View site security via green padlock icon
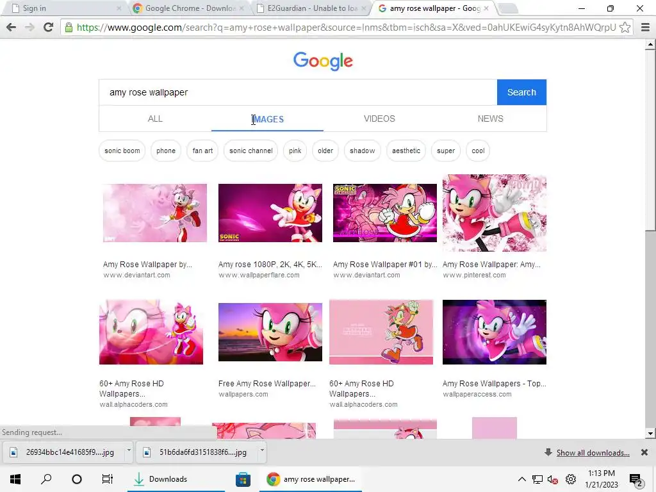 click(x=69, y=27)
